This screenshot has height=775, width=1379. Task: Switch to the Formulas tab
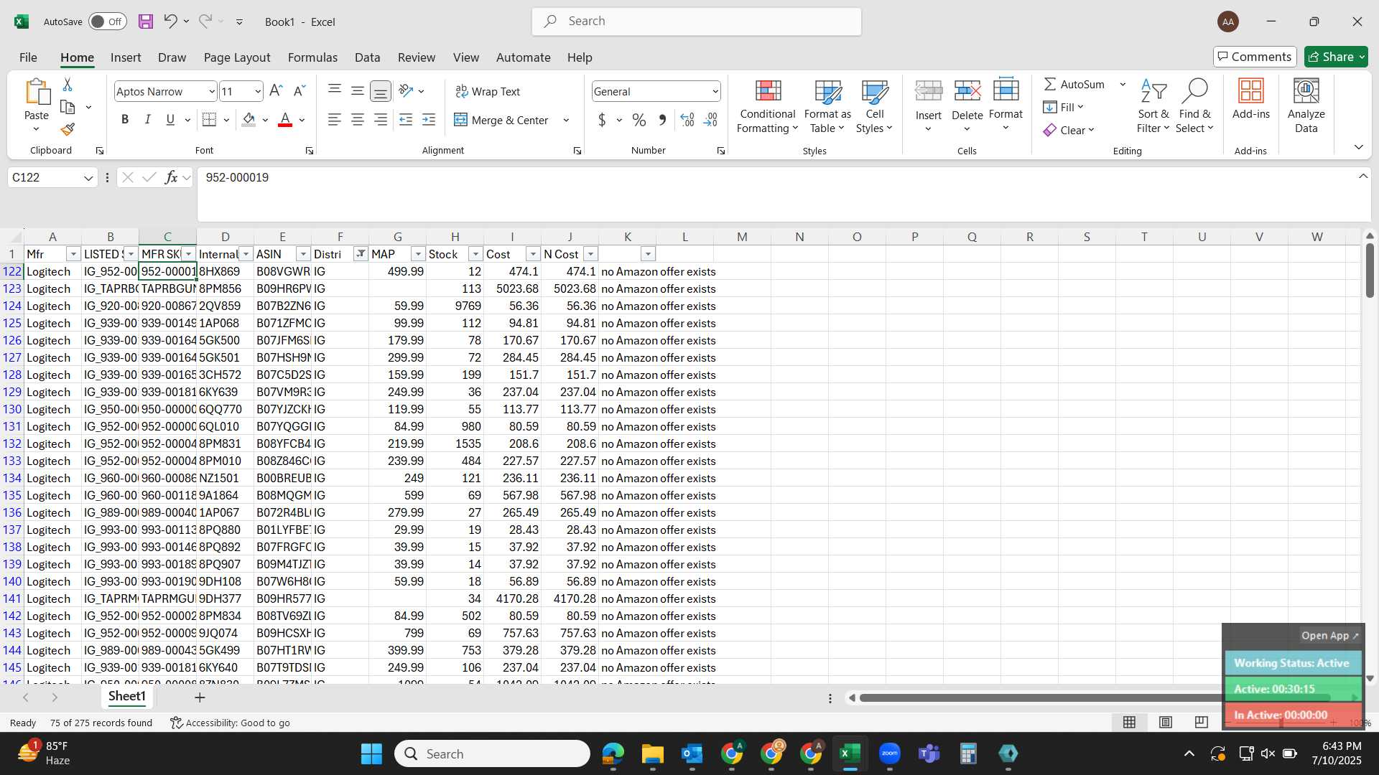click(312, 57)
